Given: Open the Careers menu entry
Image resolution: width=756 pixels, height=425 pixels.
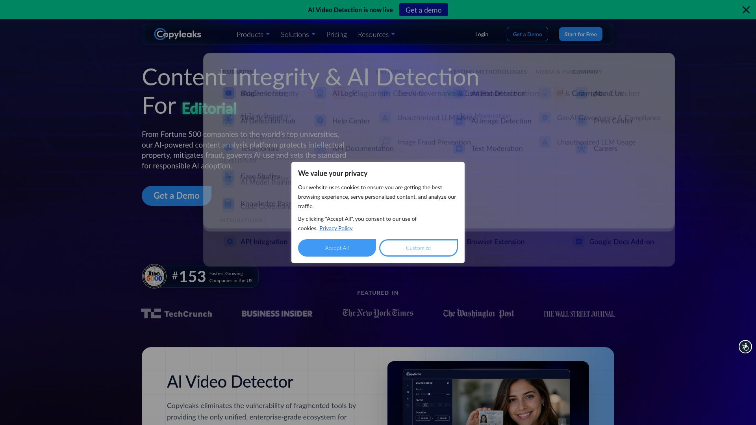Looking at the screenshot, I should tap(606, 148).
